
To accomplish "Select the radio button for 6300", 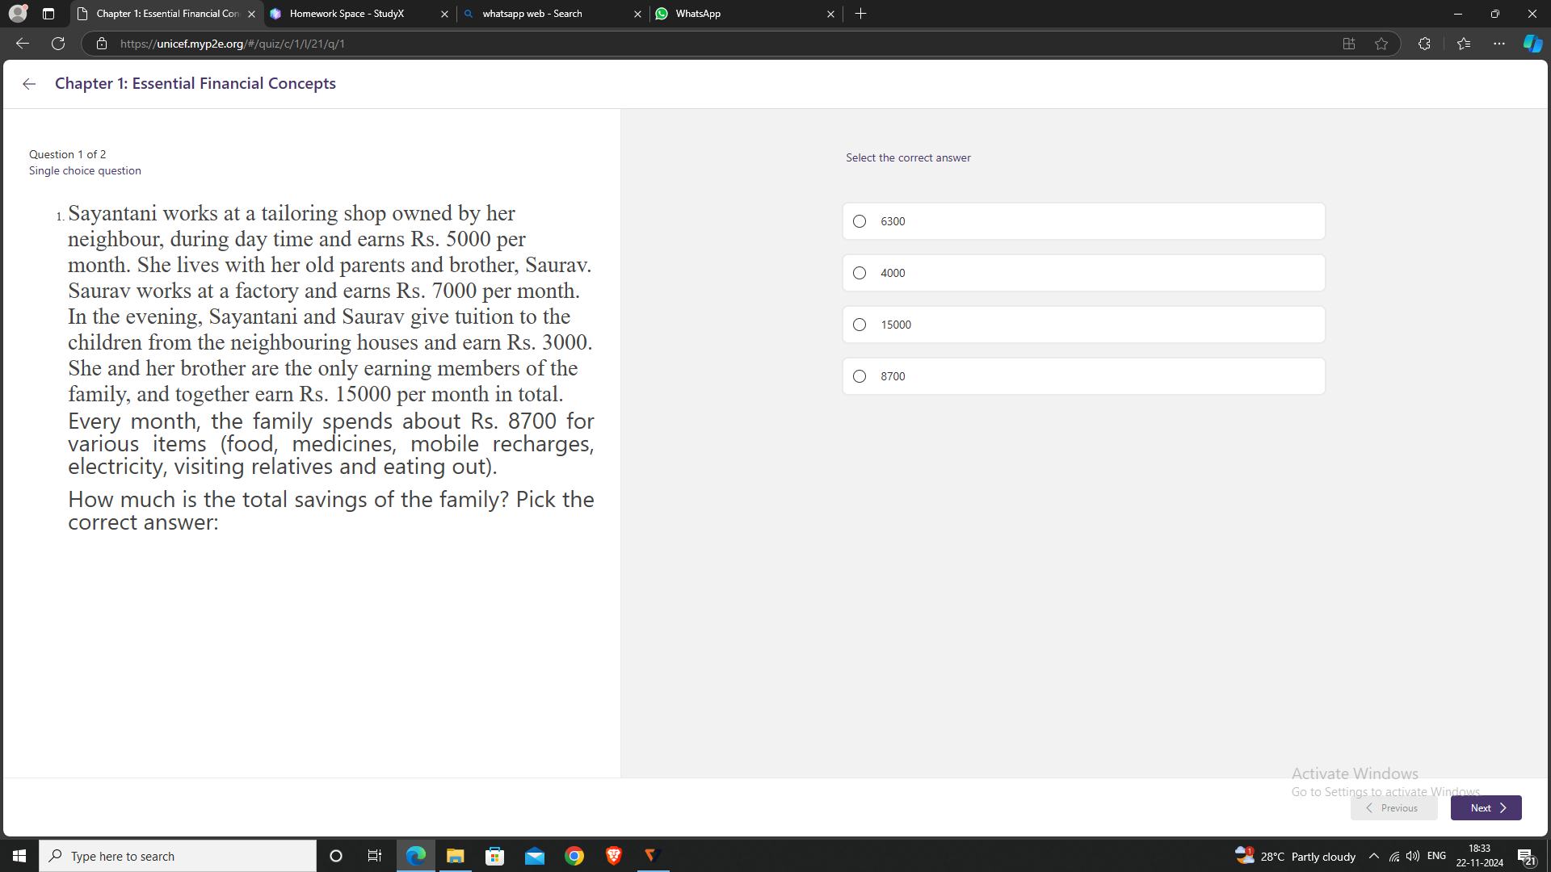I will [x=860, y=220].
